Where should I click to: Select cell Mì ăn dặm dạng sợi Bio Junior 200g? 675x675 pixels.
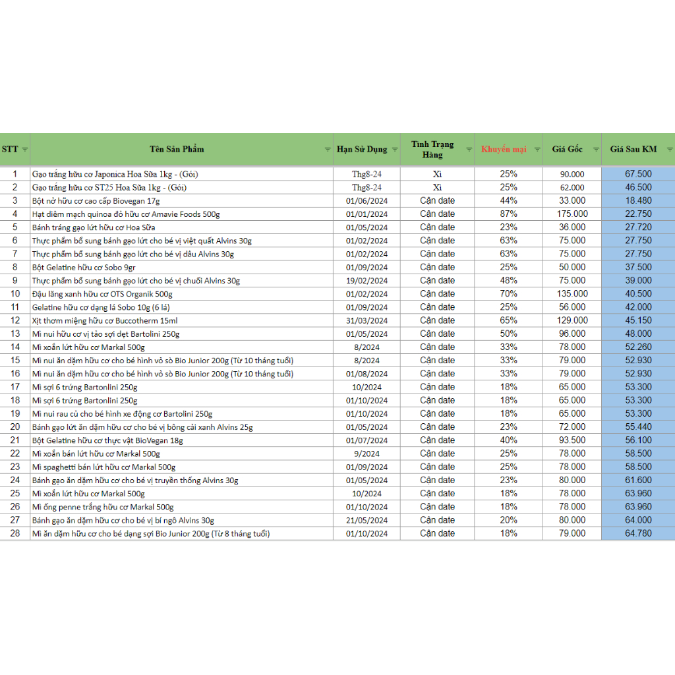pyautogui.click(x=182, y=534)
